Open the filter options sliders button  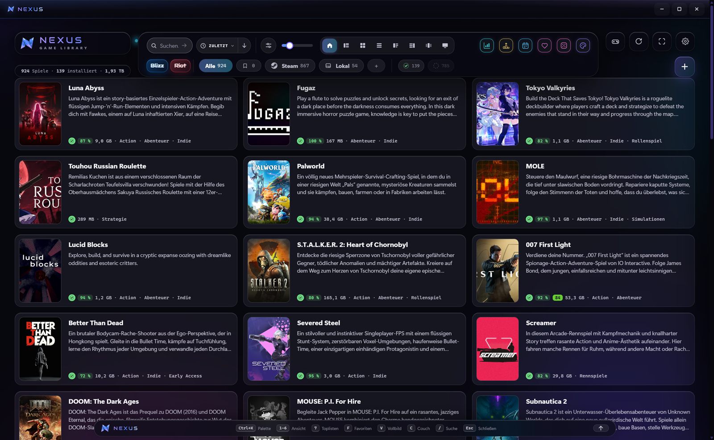click(269, 46)
